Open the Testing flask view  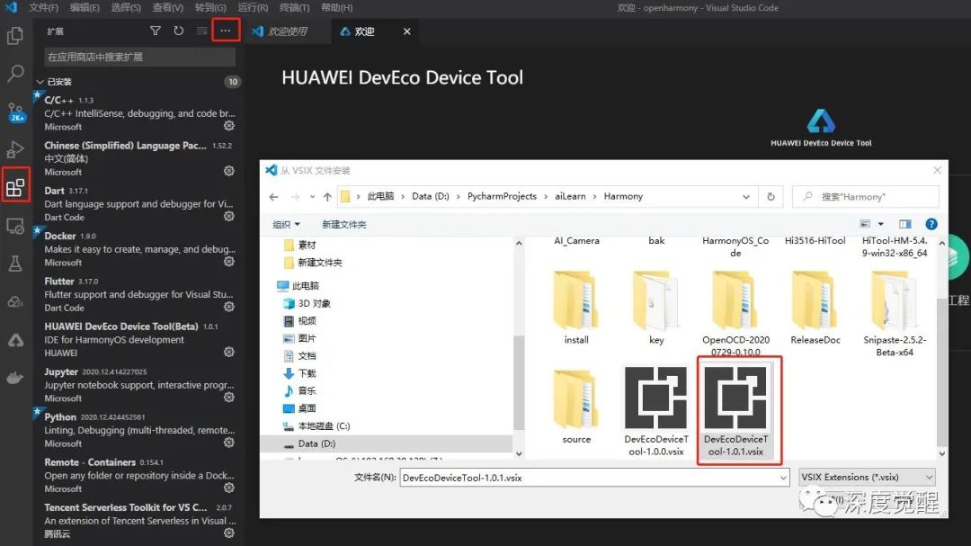(x=15, y=264)
